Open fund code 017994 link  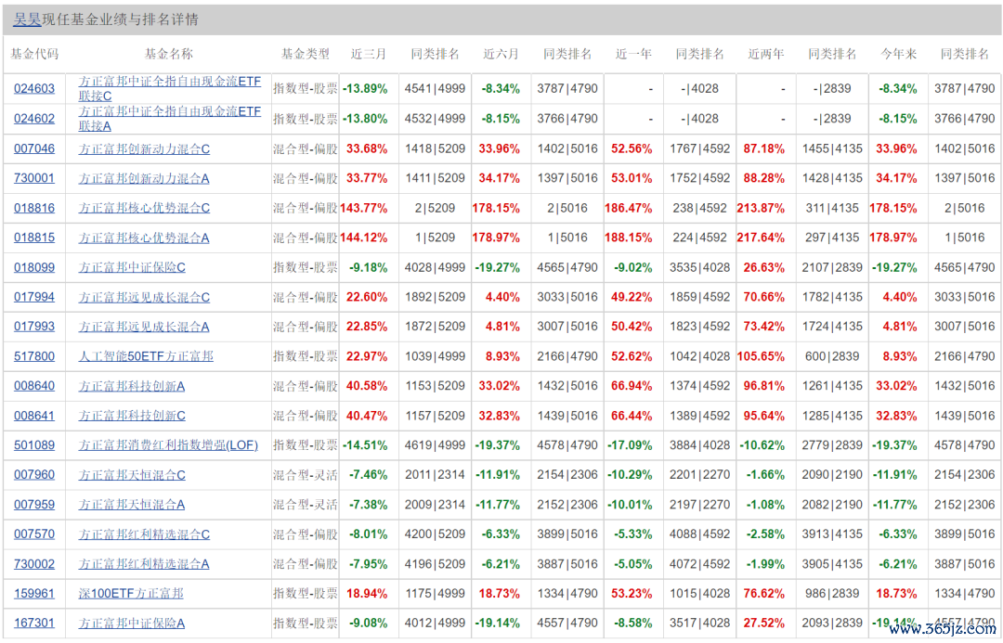click(34, 297)
